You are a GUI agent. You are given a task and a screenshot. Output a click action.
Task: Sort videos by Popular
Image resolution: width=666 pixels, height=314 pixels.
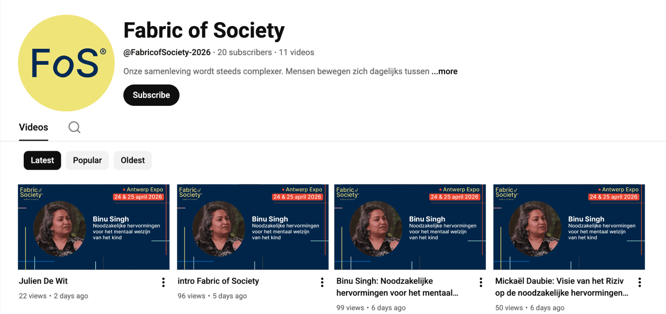[87, 160]
